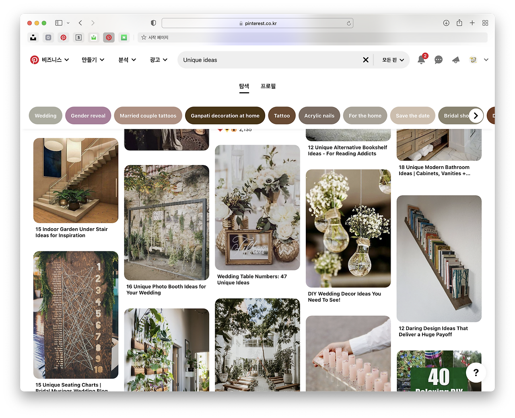Open the privacy report shield icon
Image resolution: width=515 pixels, height=418 pixels.
click(x=153, y=23)
